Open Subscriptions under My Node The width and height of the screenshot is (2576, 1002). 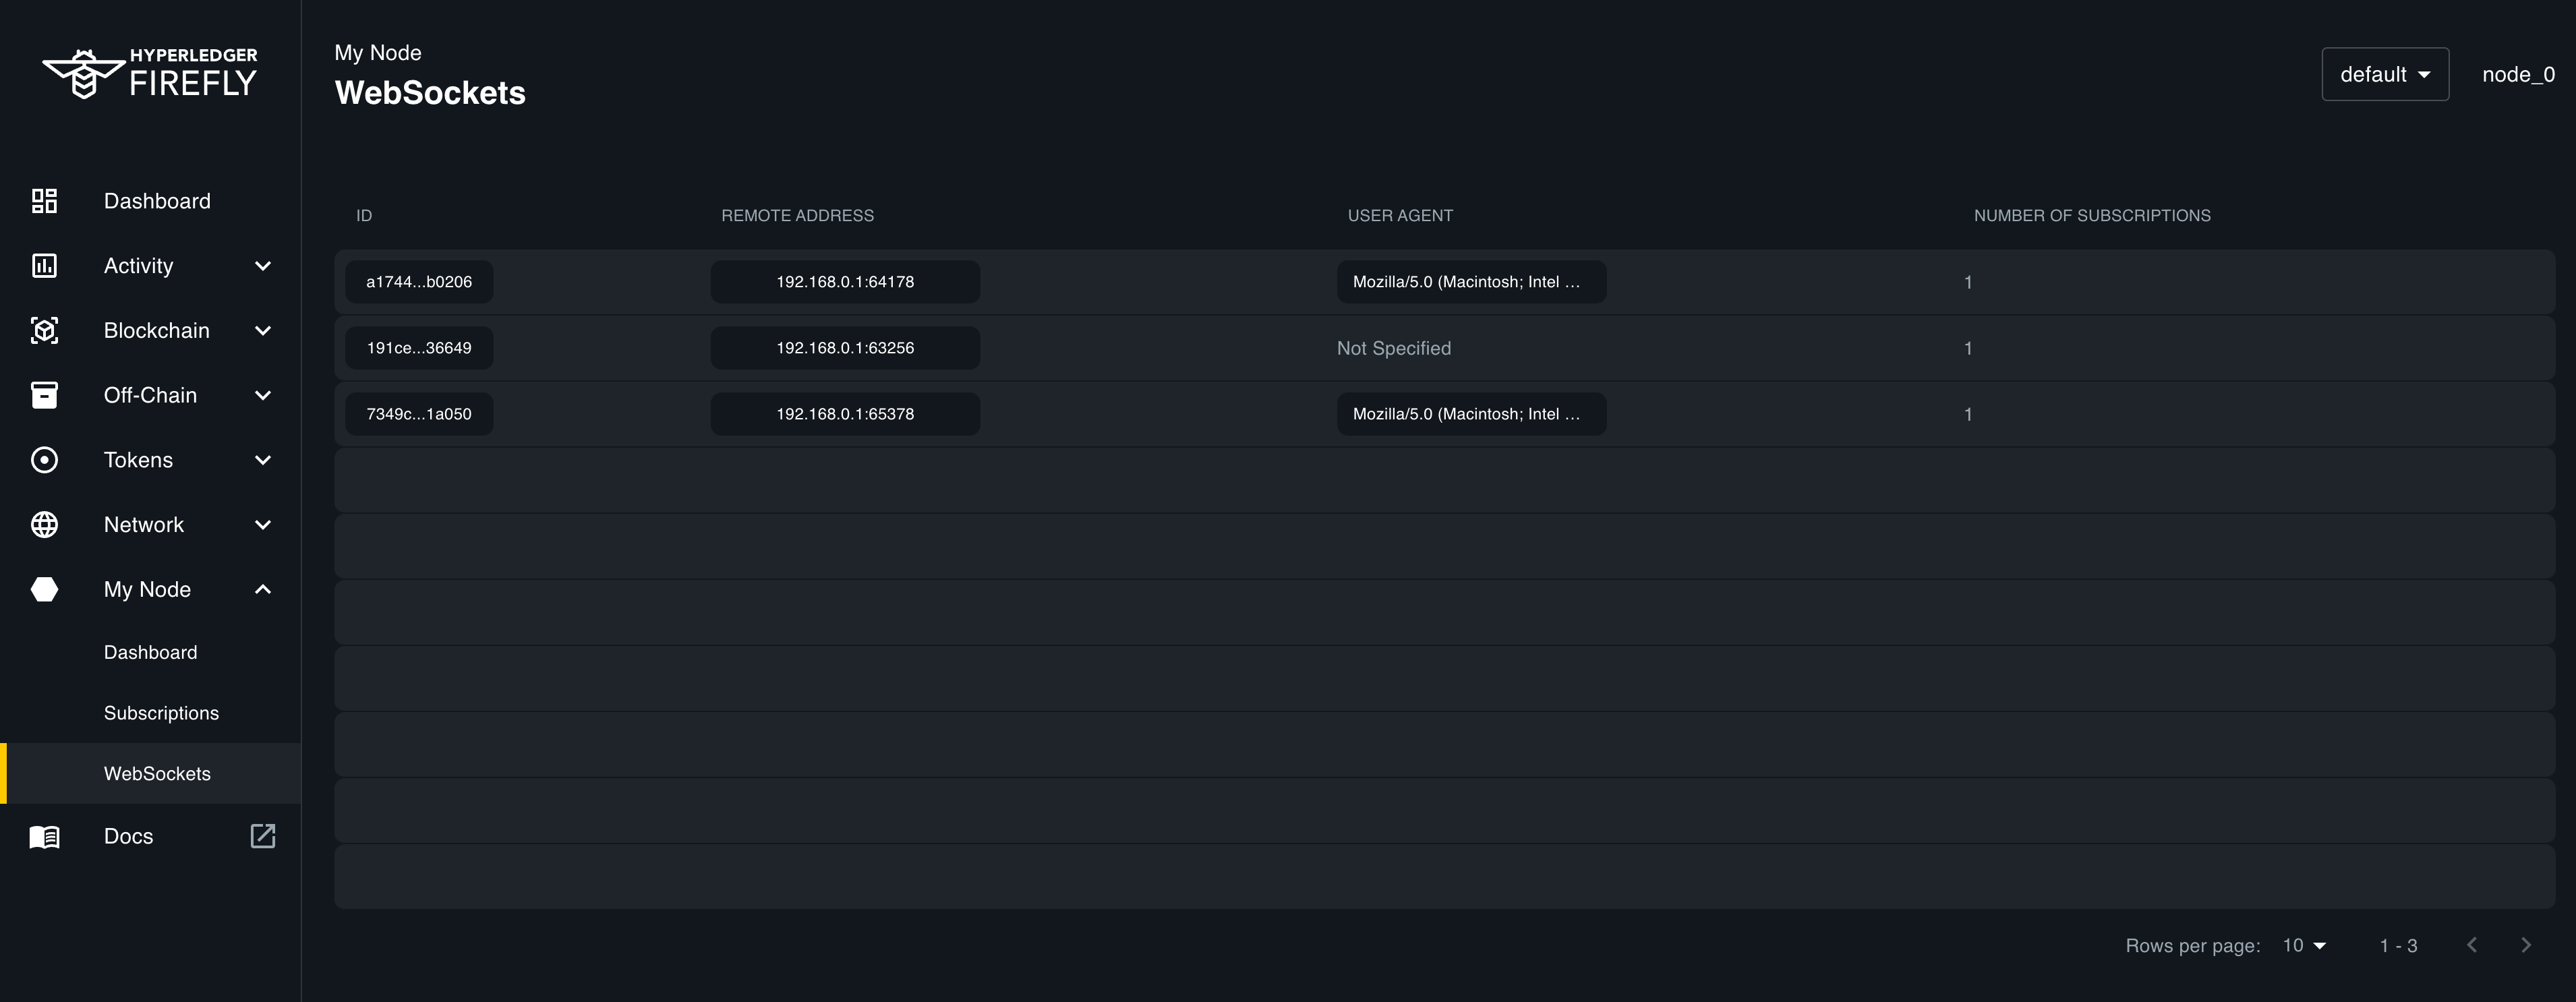(x=161, y=713)
